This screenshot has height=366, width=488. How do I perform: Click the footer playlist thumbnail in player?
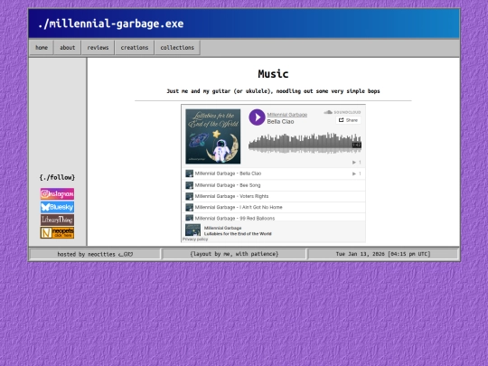[x=193, y=230]
